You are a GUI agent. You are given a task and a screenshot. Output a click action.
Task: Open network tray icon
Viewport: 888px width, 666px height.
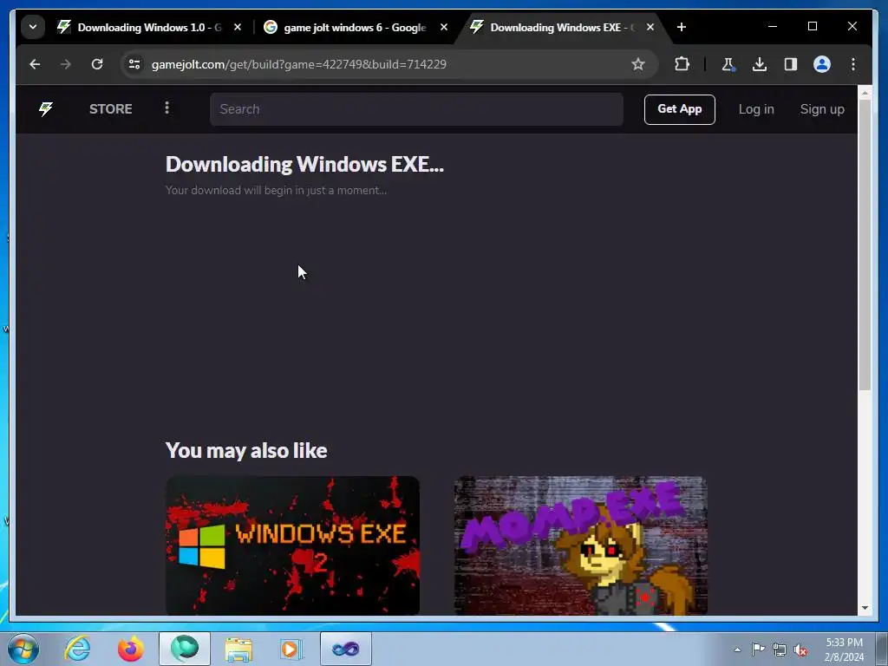click(x=780, y=650)
